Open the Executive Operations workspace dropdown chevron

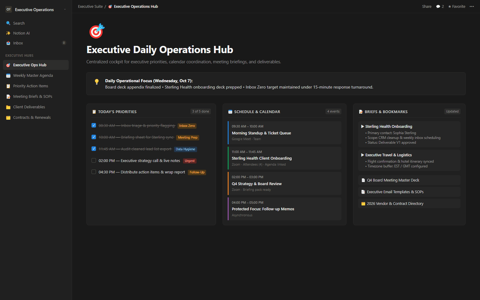pyautogui.click(x=65, y=10)
